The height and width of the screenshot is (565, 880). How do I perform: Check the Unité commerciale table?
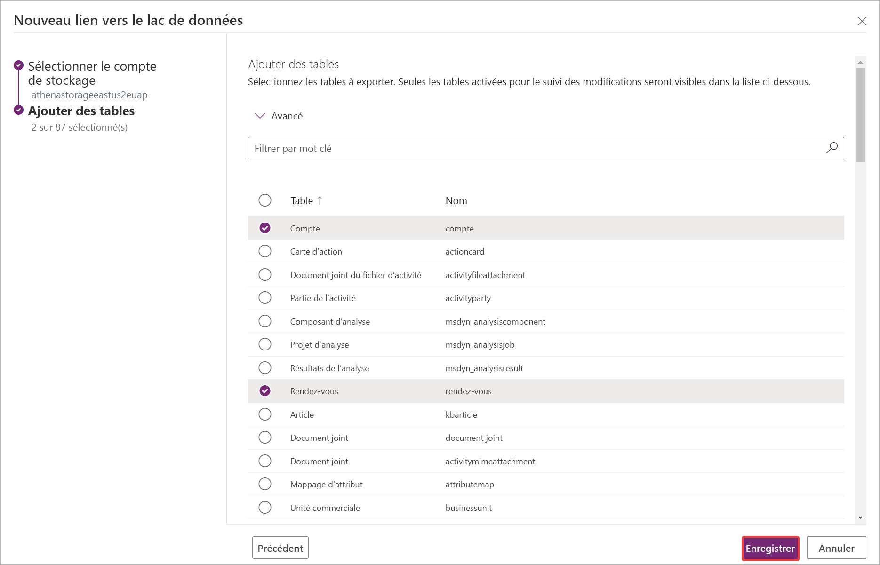(x=265, y=508)
